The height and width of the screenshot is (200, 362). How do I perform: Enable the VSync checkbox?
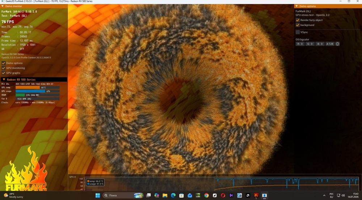pos(298,32)
